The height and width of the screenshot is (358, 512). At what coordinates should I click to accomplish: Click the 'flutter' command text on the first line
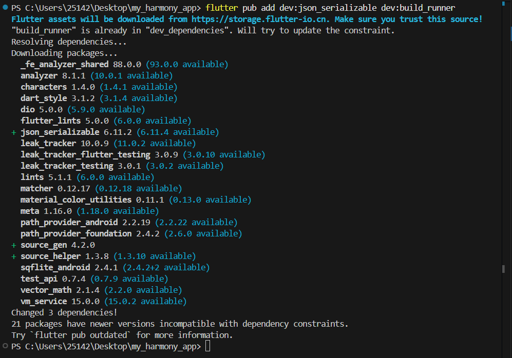click(x=222, y=8)
